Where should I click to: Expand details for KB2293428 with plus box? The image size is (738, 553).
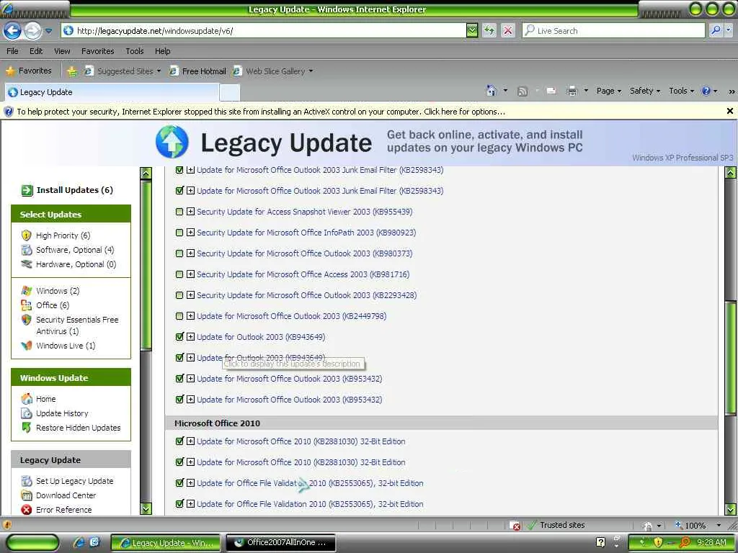(190, 295)
